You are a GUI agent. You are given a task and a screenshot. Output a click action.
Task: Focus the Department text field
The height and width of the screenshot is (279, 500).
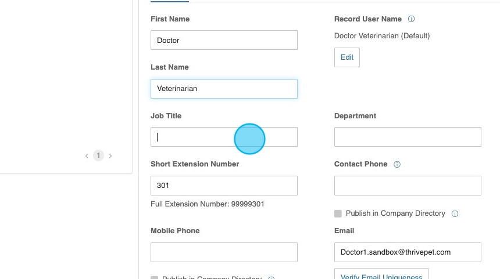(x=408, y=137)
